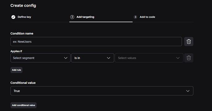Remove the 'Applies if' rule via its trash icon

[x=189, y=58]
